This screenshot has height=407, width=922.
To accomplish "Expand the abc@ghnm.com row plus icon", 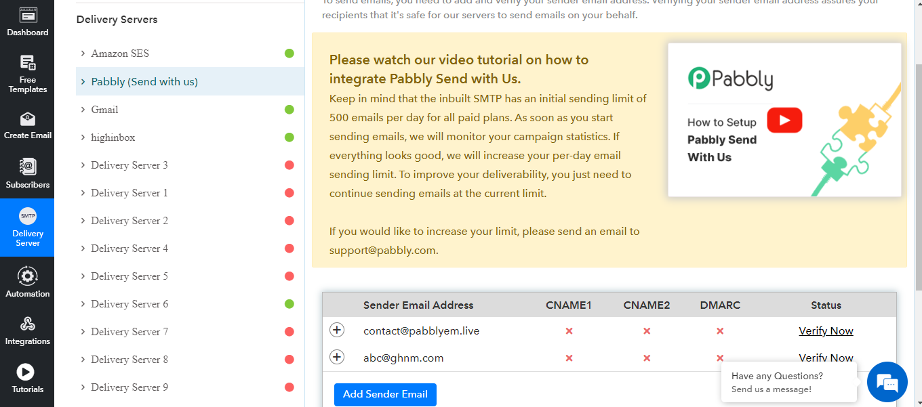I will point(337,357).
